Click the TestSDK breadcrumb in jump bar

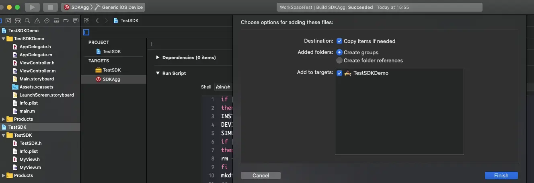click(126, 21)
